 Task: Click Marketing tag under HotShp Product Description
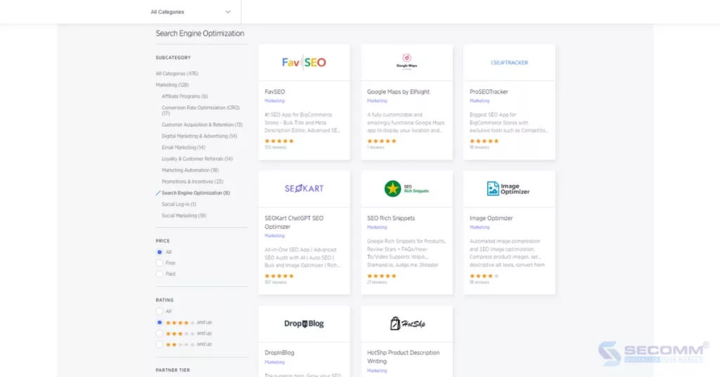pos(377,371)
